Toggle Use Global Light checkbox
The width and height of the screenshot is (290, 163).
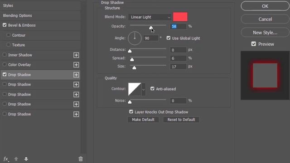coord(168,38)
